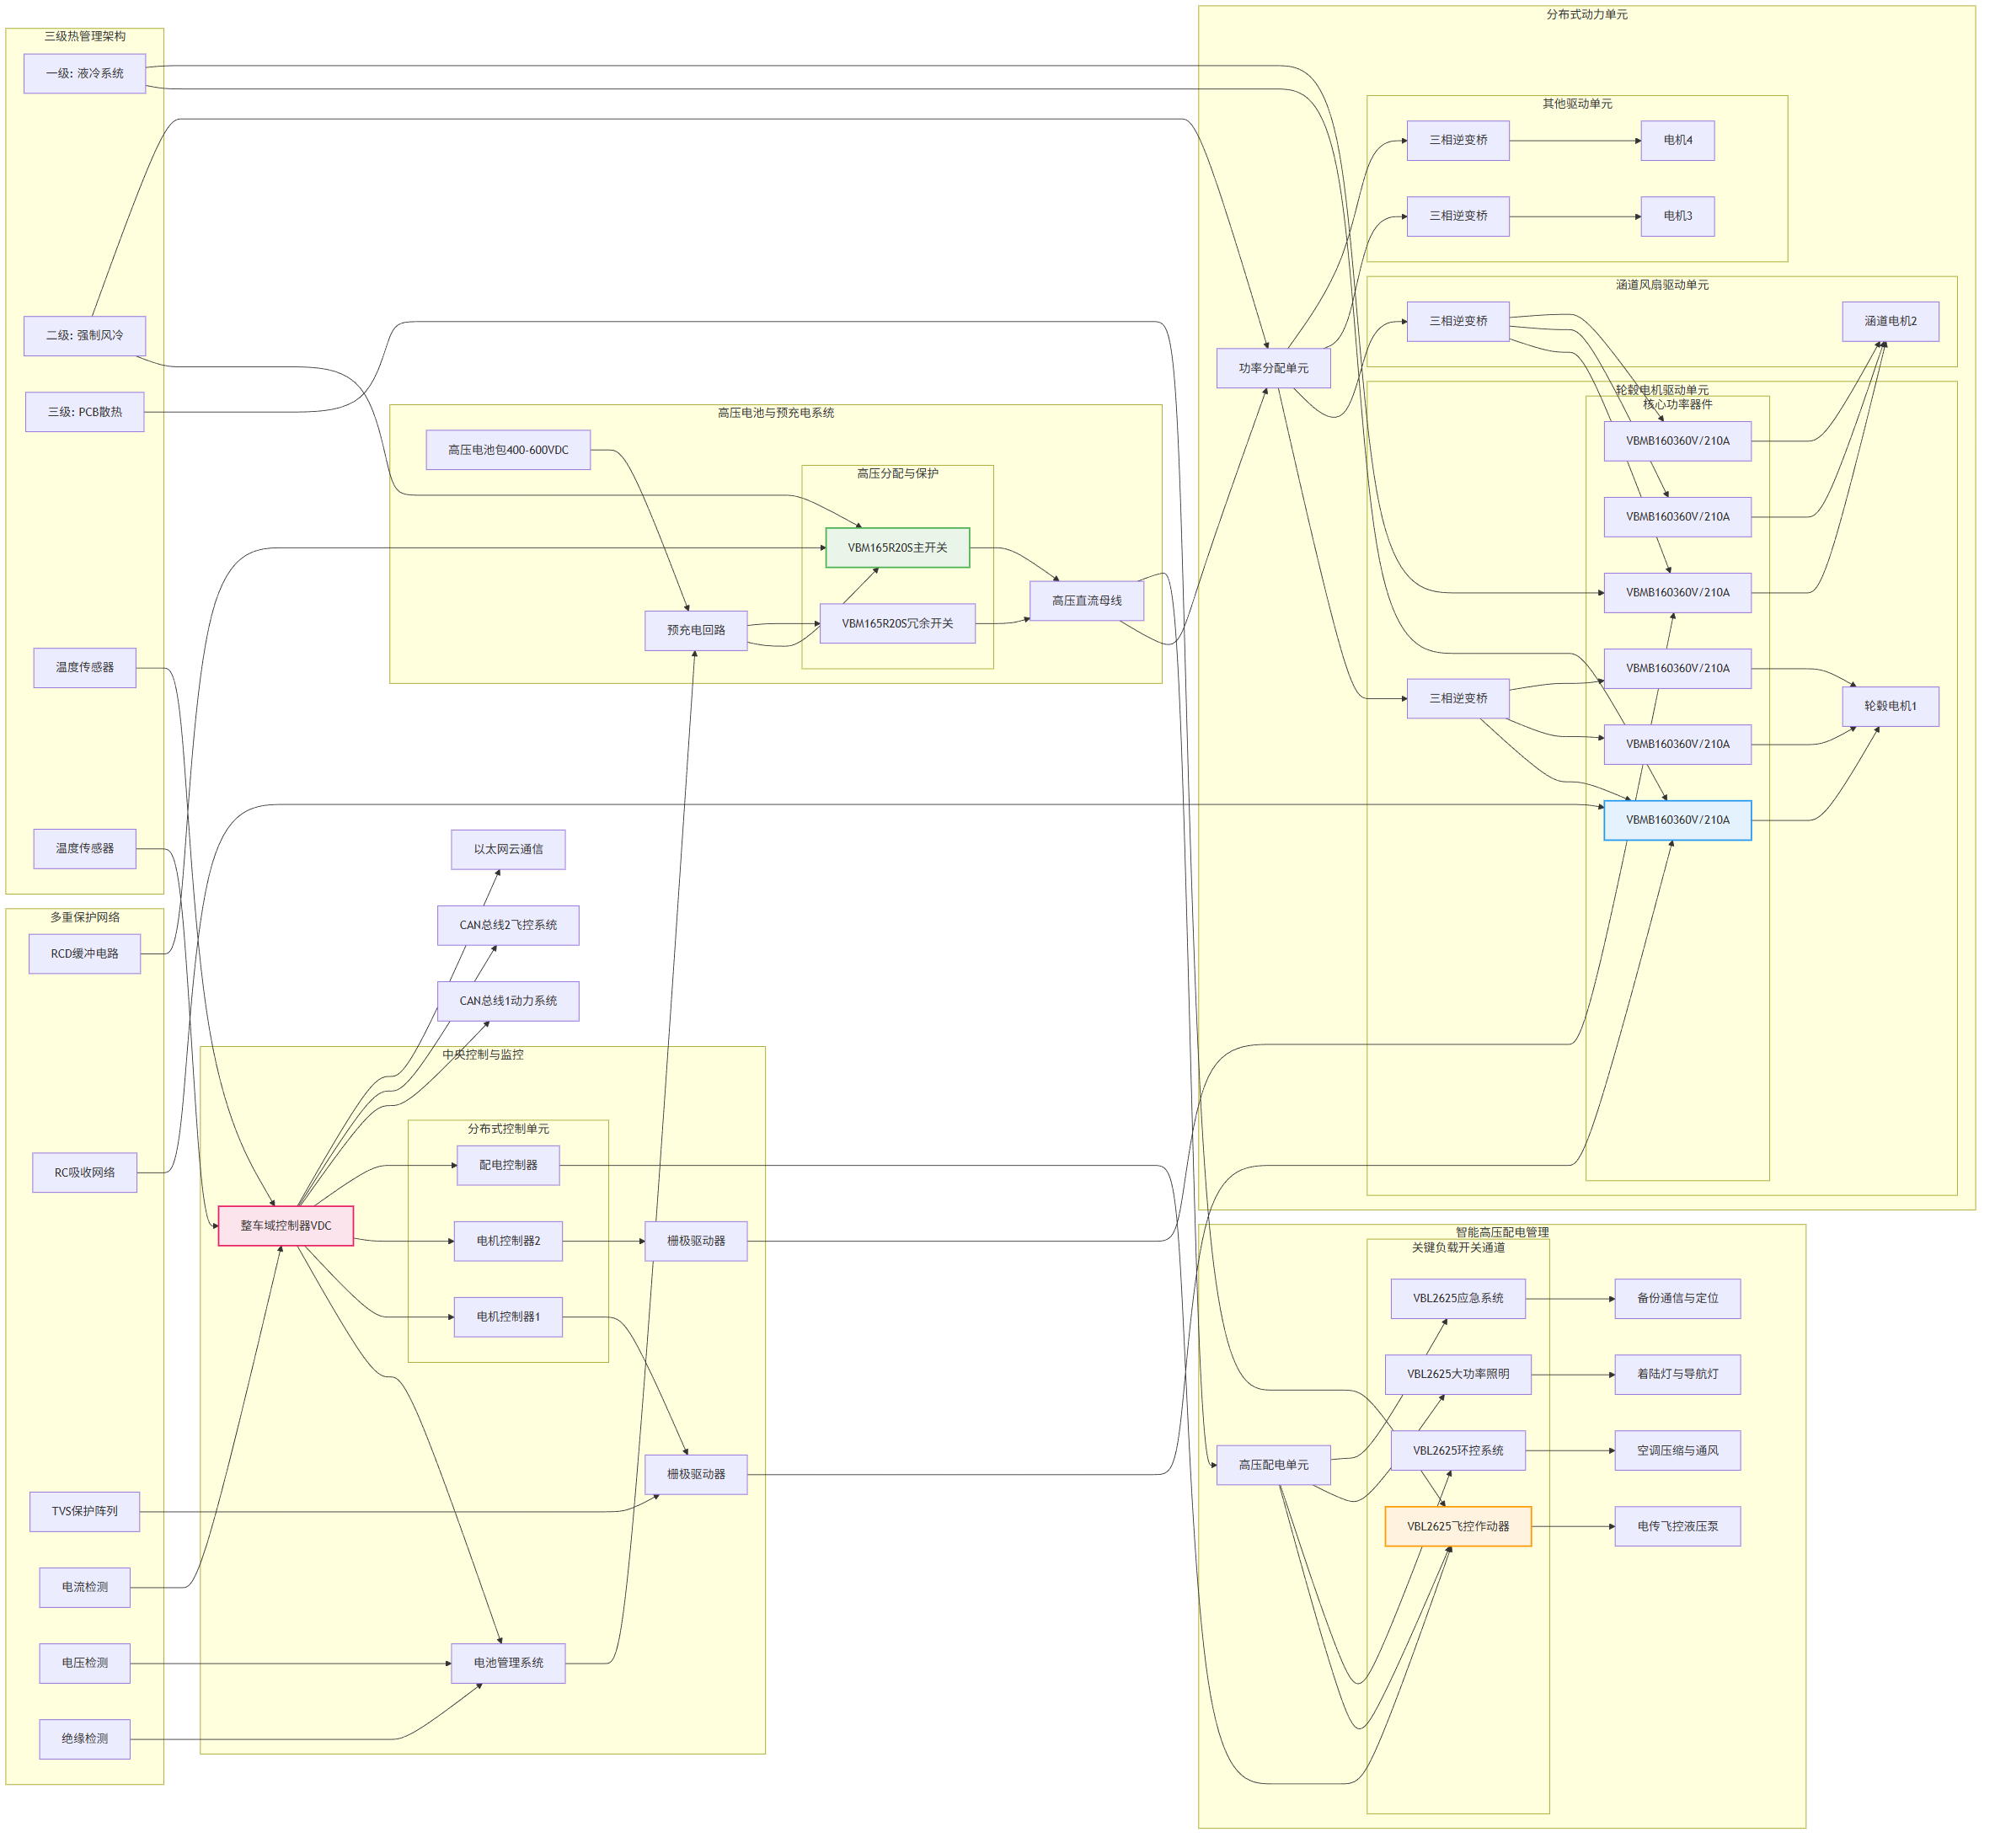Select the 整车域控制器VDC node
1995x1848 pixels.
click(285, 1225)
